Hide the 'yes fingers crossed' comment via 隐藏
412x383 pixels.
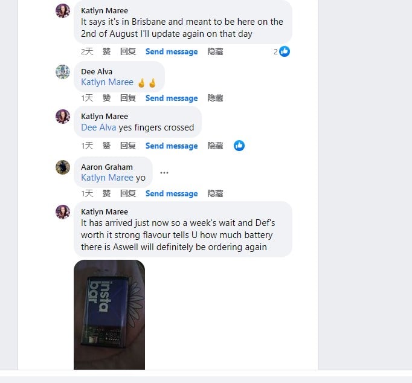point(215,146)
